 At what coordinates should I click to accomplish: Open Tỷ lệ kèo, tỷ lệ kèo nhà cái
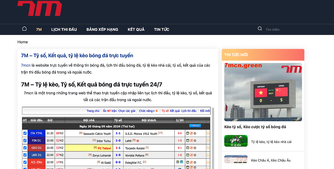click(x=271, y=142)
